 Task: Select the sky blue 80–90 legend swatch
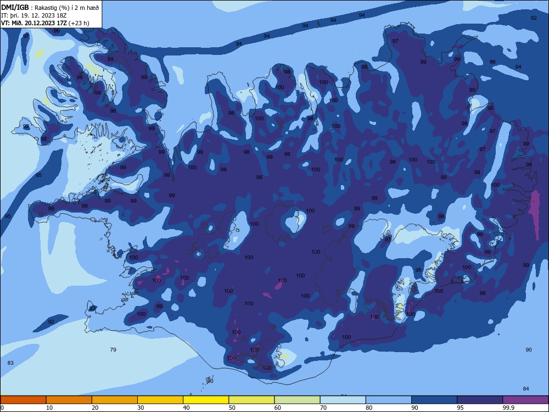pyautogui.click(x=389, y=400)
